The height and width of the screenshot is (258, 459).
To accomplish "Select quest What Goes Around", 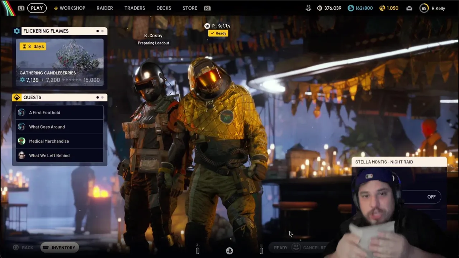I will coord(60,127).
